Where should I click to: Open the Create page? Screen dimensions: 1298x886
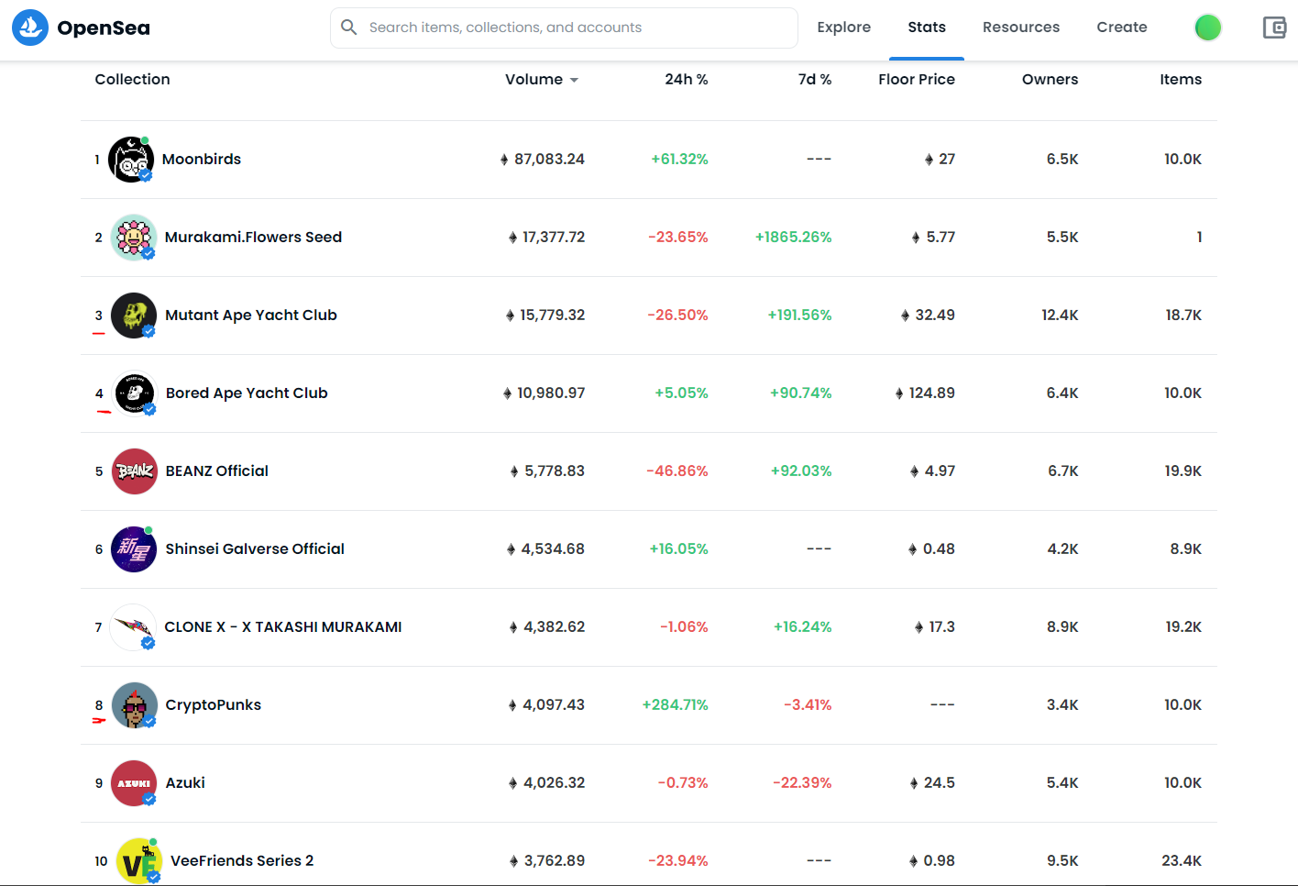pyautogui.click(x=1122, y=28)
